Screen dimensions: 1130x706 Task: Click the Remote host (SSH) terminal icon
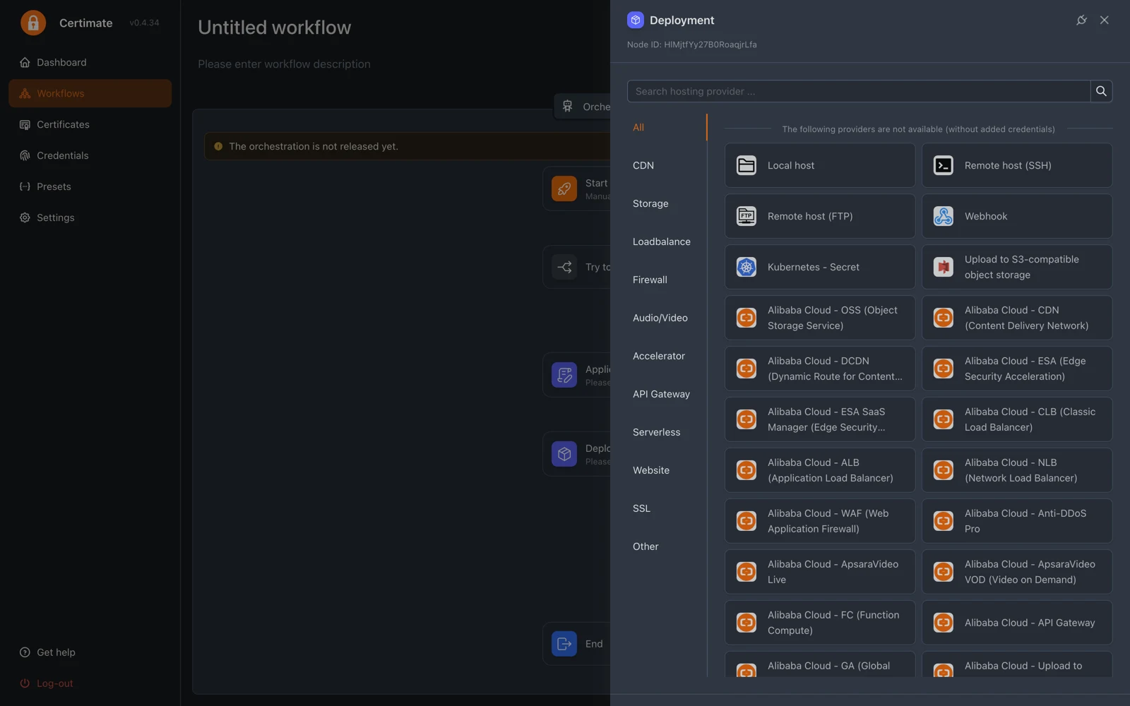(x=944, y=165)
